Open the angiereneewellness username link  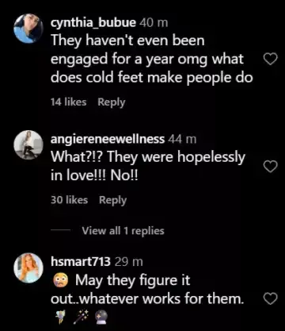point(108,139)
